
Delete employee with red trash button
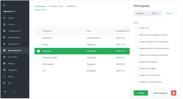coord(174,93)
